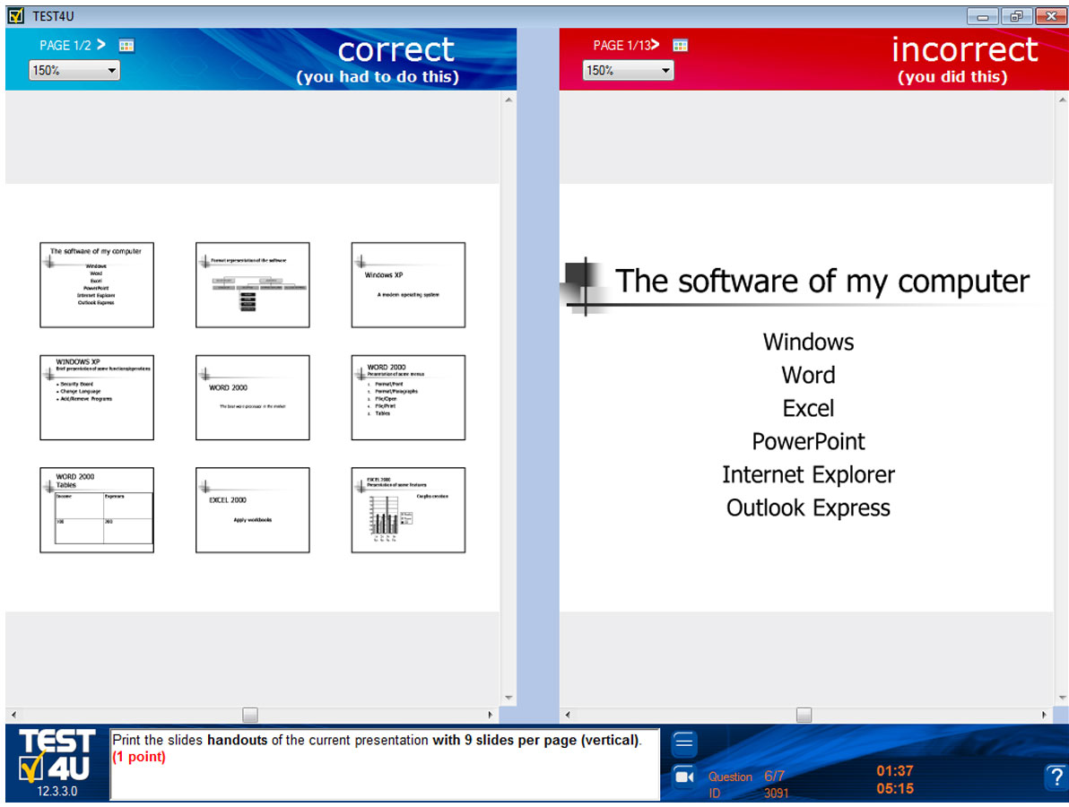The image size is (1069, 807).
Task: Select the WINDOWS XP bullet list slide thumbnail
Action: tap(97, 397)
